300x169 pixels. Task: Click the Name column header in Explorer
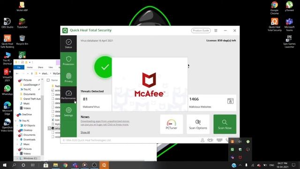pyautogui.click(x=54, y=80)
